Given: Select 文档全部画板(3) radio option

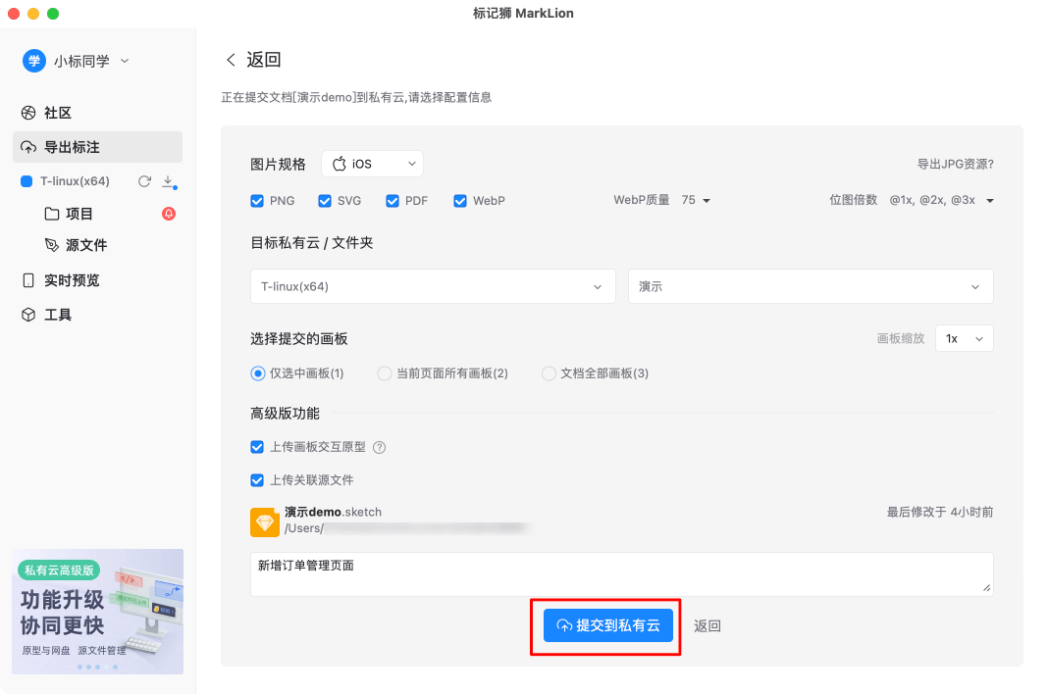Looking at the screenshot, I should click(x=549, y=373).
